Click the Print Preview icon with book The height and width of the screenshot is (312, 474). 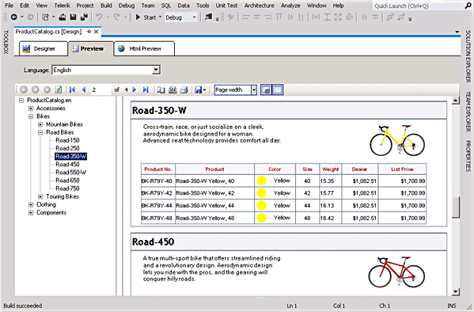161,89
